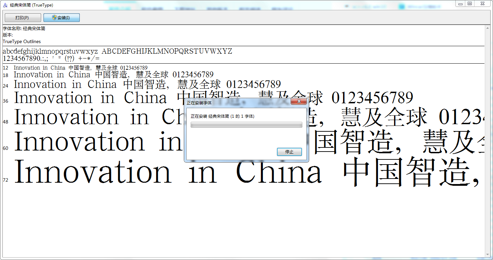493x260 pixels.
Task: Click the 字体名称 font name line
Action: pos(24,29)
